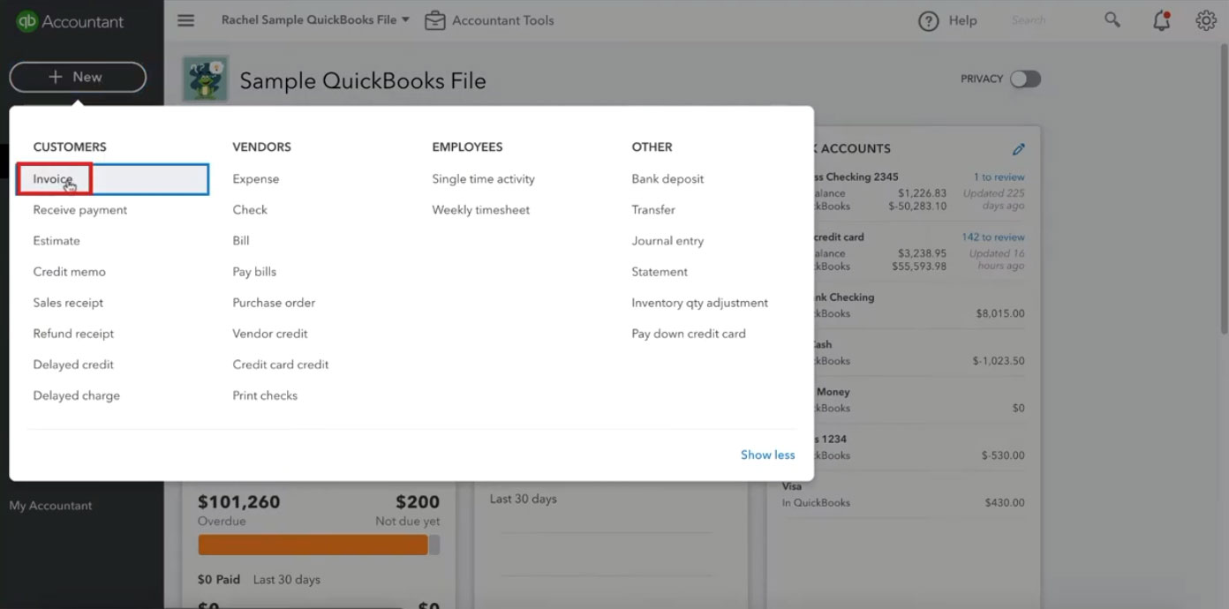Expand the Rachel Sample QuickBooks File dropdown

click(x=316, y=19)
